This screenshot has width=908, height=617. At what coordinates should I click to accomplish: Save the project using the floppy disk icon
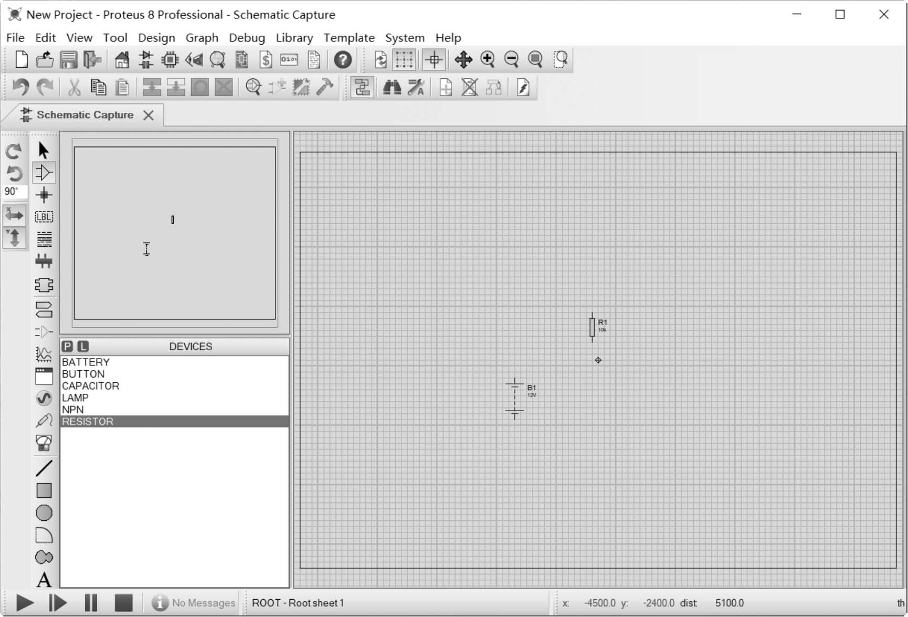pos(68,60)
